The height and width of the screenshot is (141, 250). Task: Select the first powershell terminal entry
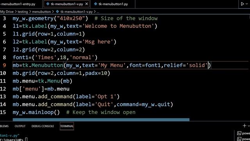point(244,133)
